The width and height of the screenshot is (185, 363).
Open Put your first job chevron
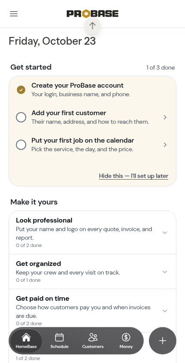click(x=165, y=145)
